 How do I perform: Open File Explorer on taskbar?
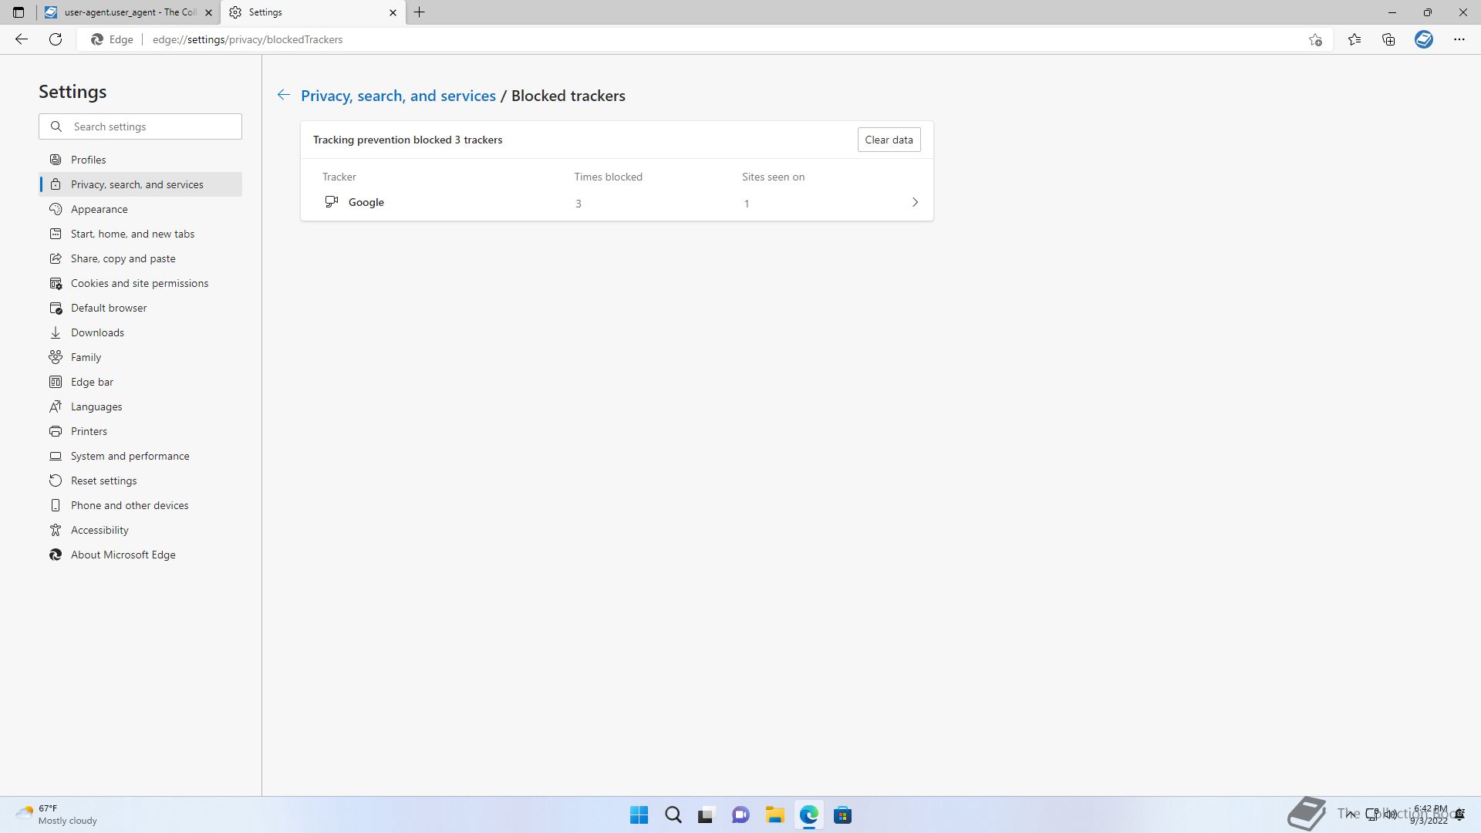[x=774, y=814]
